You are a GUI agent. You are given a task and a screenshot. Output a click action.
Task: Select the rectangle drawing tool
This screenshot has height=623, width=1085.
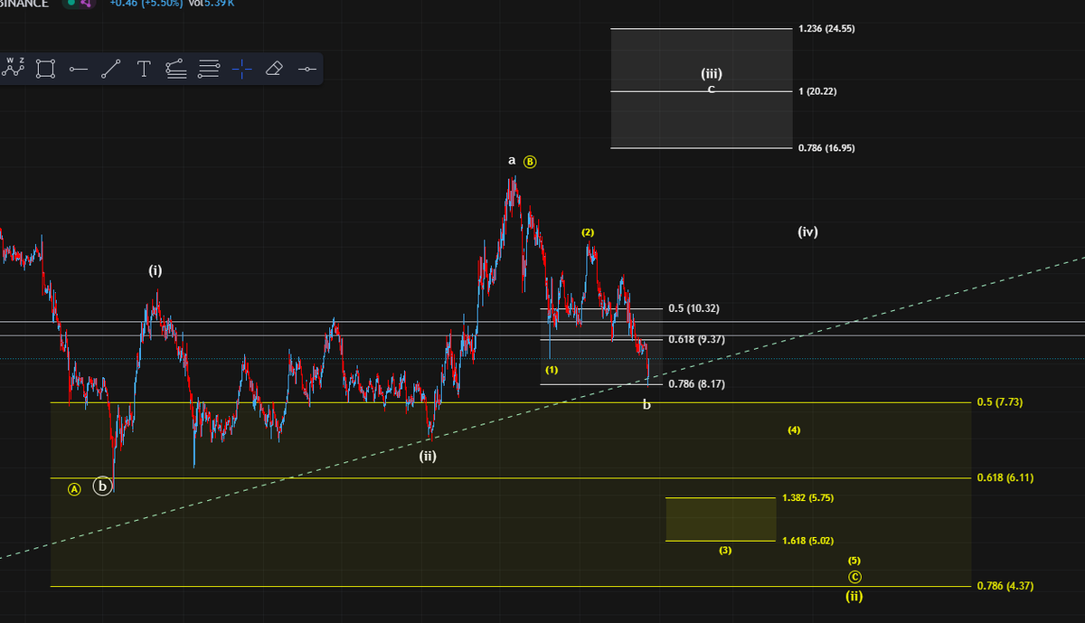pos(46,69)
